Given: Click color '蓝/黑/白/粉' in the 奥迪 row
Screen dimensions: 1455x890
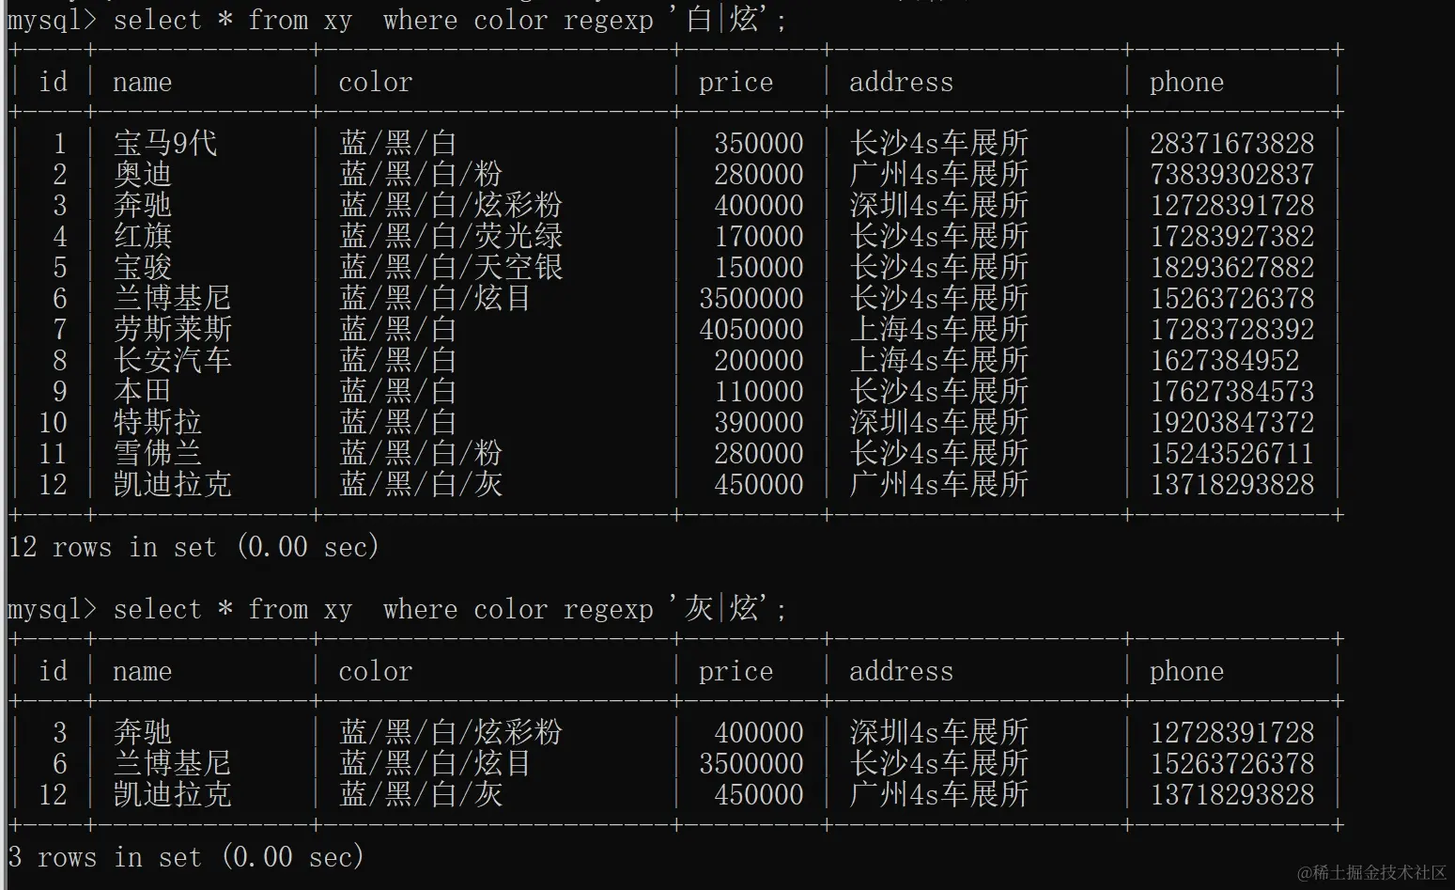Looking at the screenshot, I should (421, 174).
